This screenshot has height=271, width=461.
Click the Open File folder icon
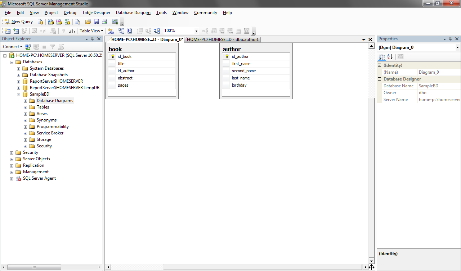(88, 22)
